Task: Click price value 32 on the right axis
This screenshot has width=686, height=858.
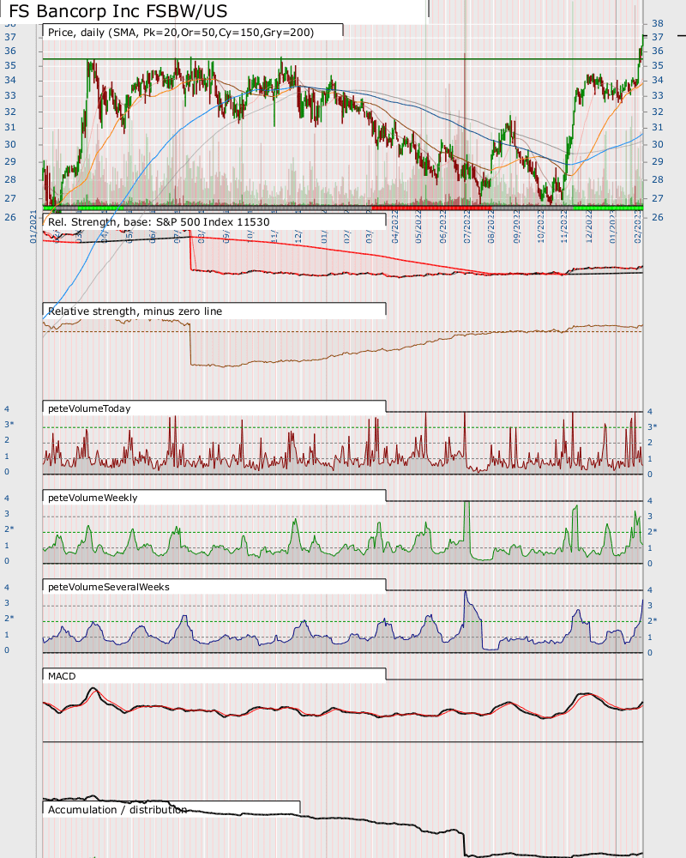Action: click(x=657, y=112)
